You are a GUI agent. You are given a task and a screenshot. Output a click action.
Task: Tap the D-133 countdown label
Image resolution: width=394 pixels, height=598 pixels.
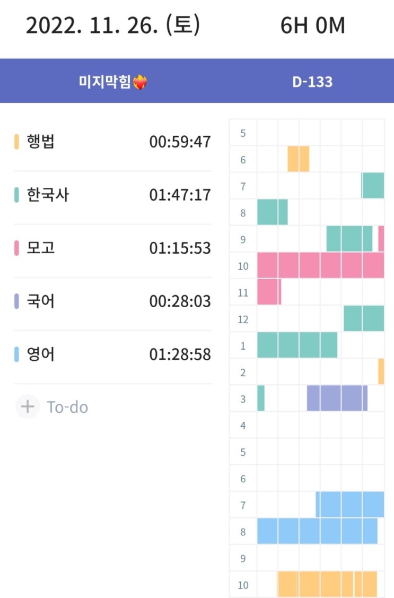point(312,82)
